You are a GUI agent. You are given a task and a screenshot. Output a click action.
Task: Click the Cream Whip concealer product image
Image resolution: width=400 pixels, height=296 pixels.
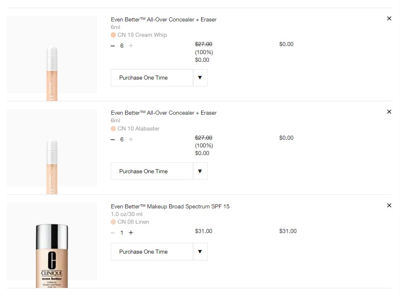[52, 59]
